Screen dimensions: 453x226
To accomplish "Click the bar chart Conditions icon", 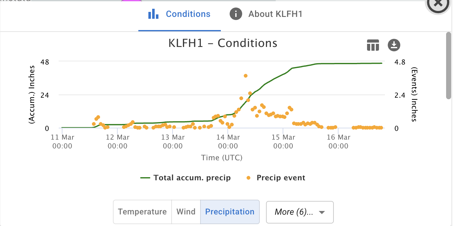I will [153, 14].
